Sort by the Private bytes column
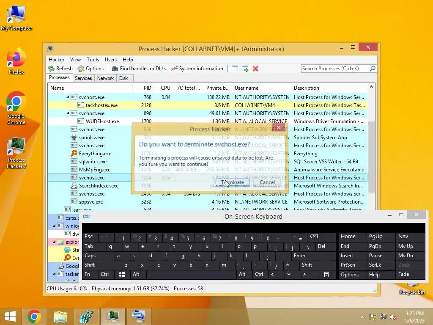Image resolution: width=433 pixels, height=325 pixels. tap(218, 88)
